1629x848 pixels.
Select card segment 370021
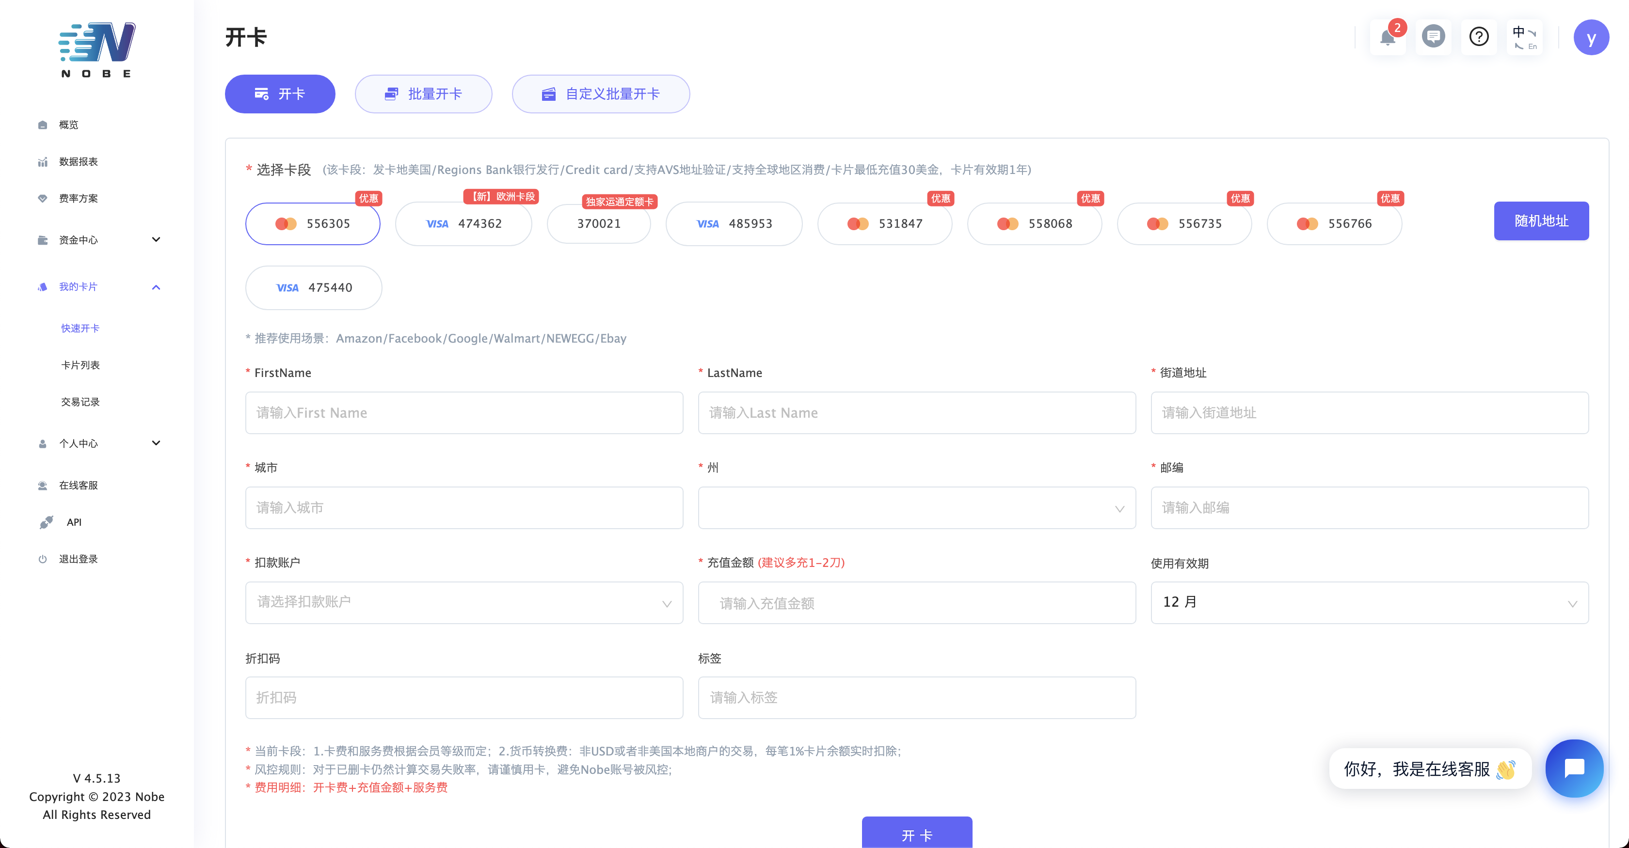tap(598, 224)
